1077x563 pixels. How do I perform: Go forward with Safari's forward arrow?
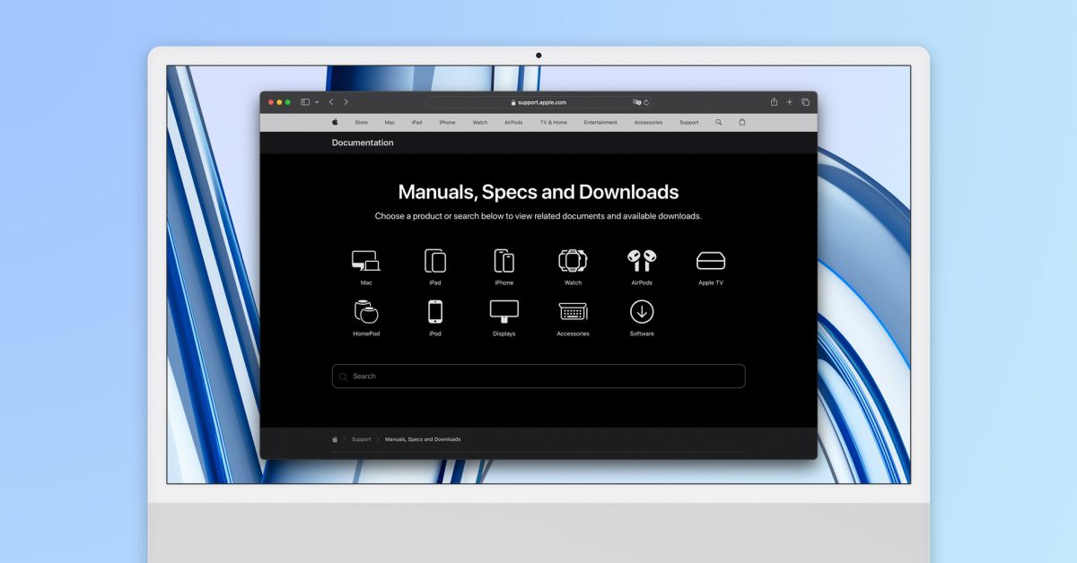[346, 102]
